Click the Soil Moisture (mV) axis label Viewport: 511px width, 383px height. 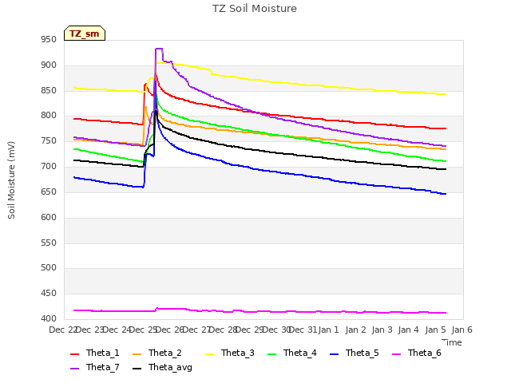(11, 180)
